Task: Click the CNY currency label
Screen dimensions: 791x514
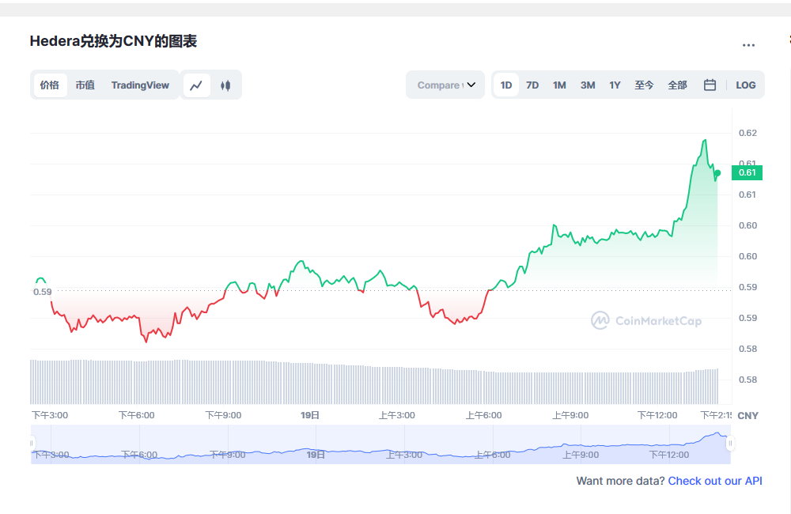Action: point(747,416)
